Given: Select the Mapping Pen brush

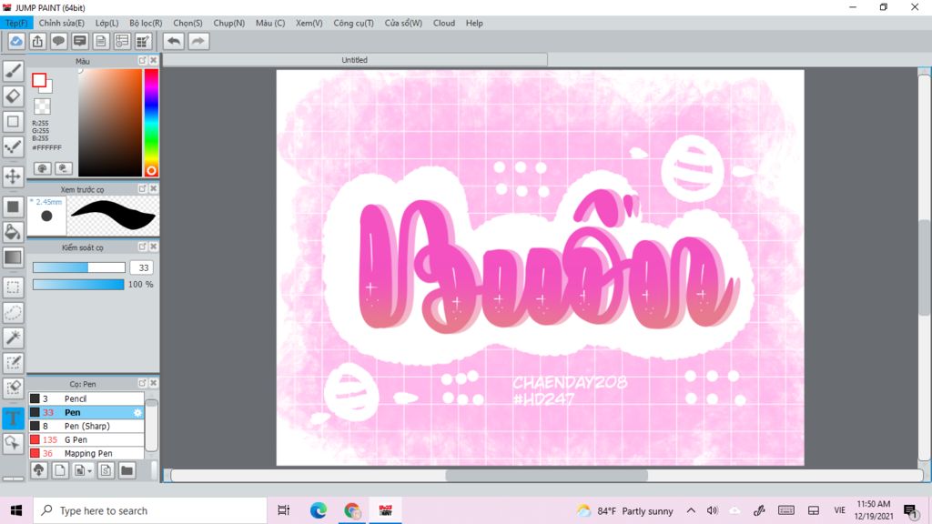Looking at the screenshot, I should [86, 453].
